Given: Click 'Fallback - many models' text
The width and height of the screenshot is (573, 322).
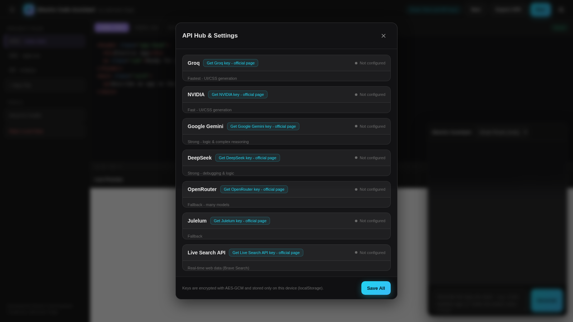Looking at the screenshot, I should click(x=208, y=205).
